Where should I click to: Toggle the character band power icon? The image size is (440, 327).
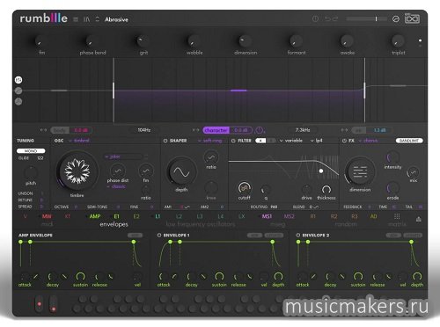pos(260,130)
